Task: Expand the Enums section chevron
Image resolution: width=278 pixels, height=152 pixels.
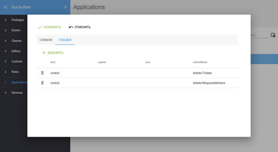Action: (6, 30)
